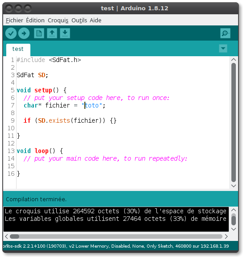Open the Édition menu
Viewport: 243px width, 257px height.
pyautogui.click(x=35, y=21)
